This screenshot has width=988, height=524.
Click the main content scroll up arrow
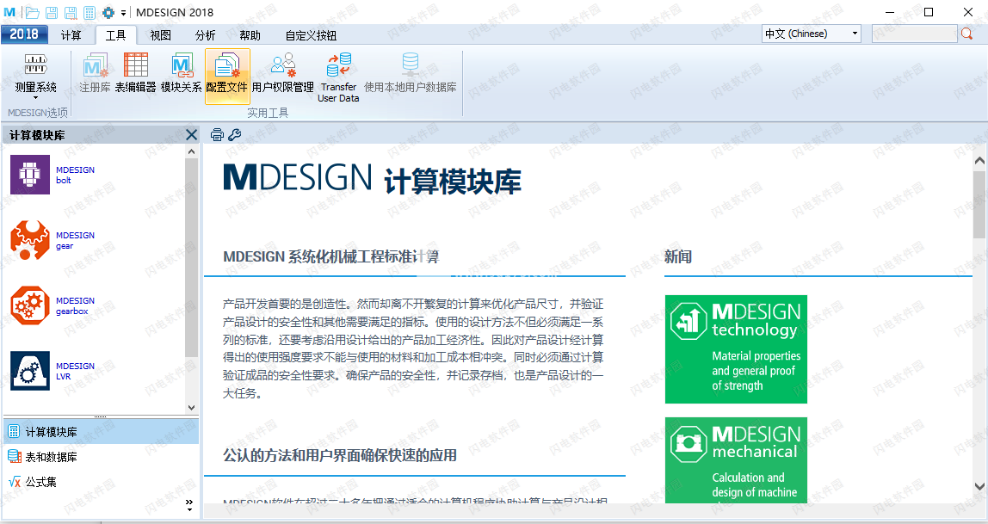[979, 161]
